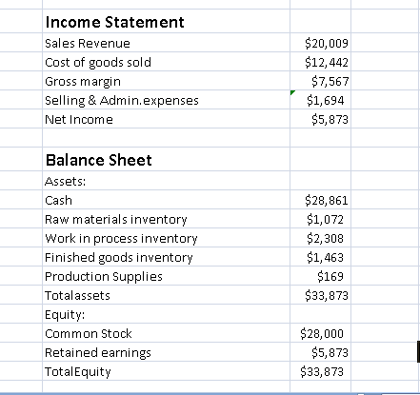Click the Finished goods inventory label
Viewport: 420px width, 395px height.
pyautogui.click(x=166, y=257)
